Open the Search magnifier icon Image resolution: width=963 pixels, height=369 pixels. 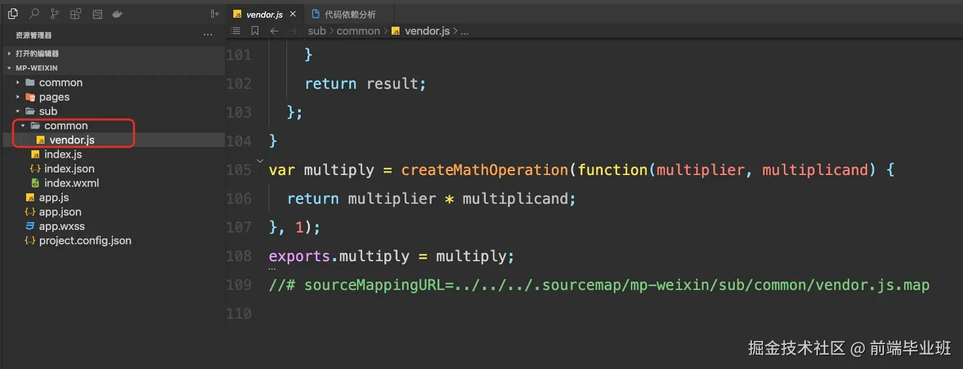pos(34,14)
